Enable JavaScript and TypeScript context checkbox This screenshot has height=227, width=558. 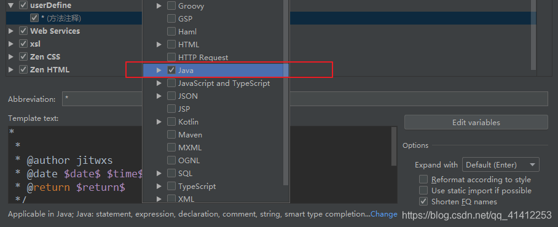coord(171,83)
